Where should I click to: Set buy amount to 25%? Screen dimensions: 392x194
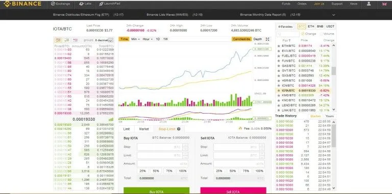(x=142, y=171)
